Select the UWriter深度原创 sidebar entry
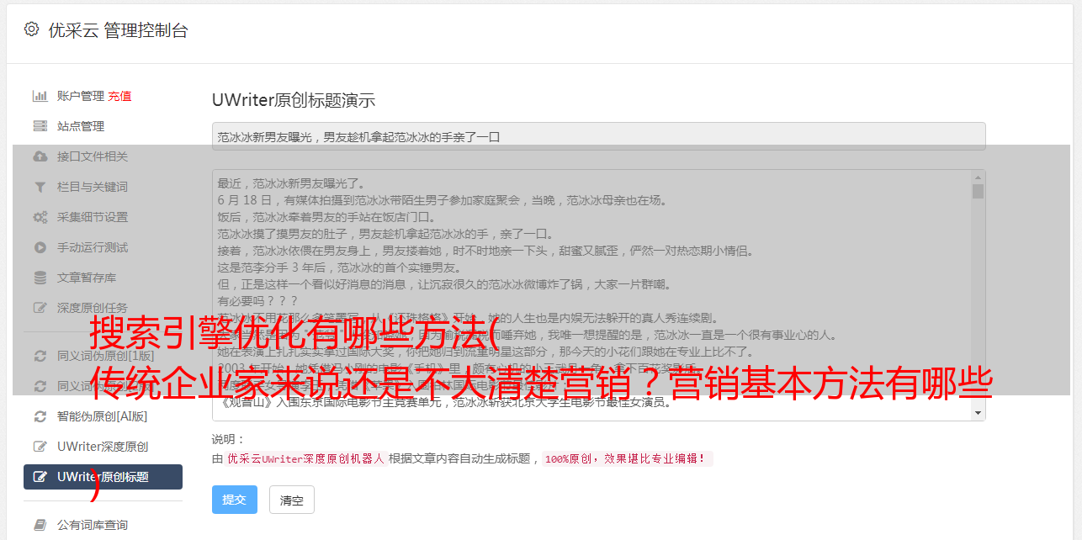 [x=103, y=447]
